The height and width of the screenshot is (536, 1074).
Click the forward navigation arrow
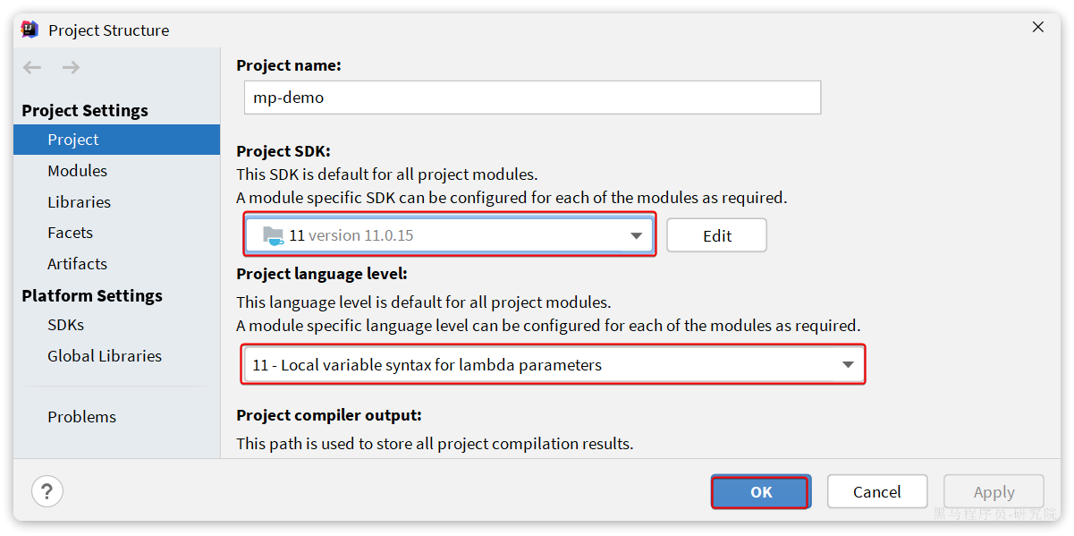72,68
